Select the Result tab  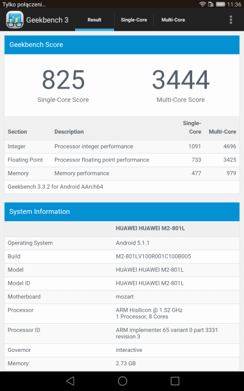click(95, 20)
